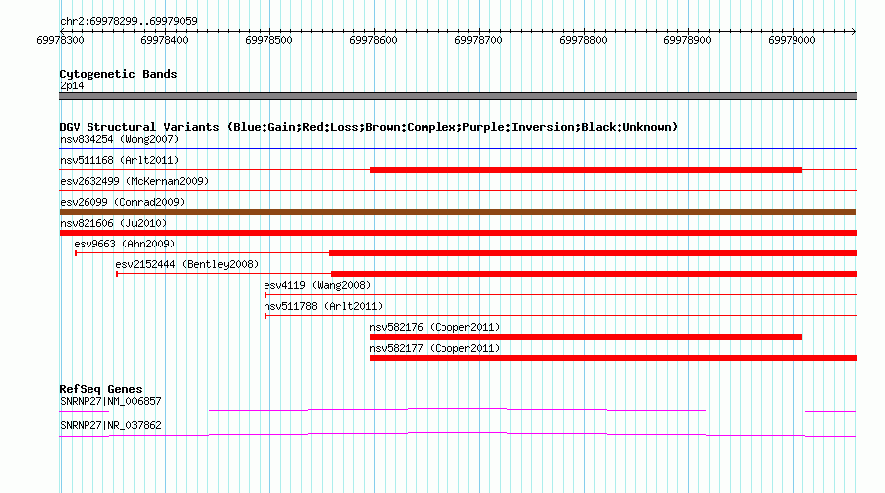885x493 pixels.
Task: Click ruler position 69978300
Action: (x=60, y=40)
